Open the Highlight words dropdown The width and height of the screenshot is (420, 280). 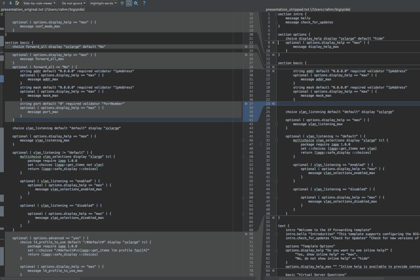point(104,3)
